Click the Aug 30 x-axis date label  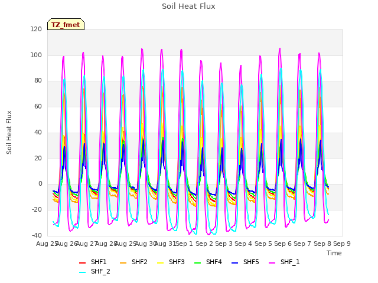coord(145,243)
